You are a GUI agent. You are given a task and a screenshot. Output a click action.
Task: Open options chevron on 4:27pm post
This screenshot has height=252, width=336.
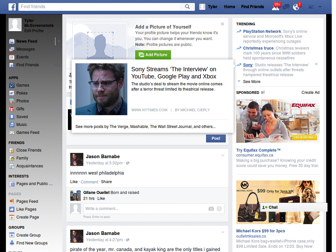click(223, 232)
